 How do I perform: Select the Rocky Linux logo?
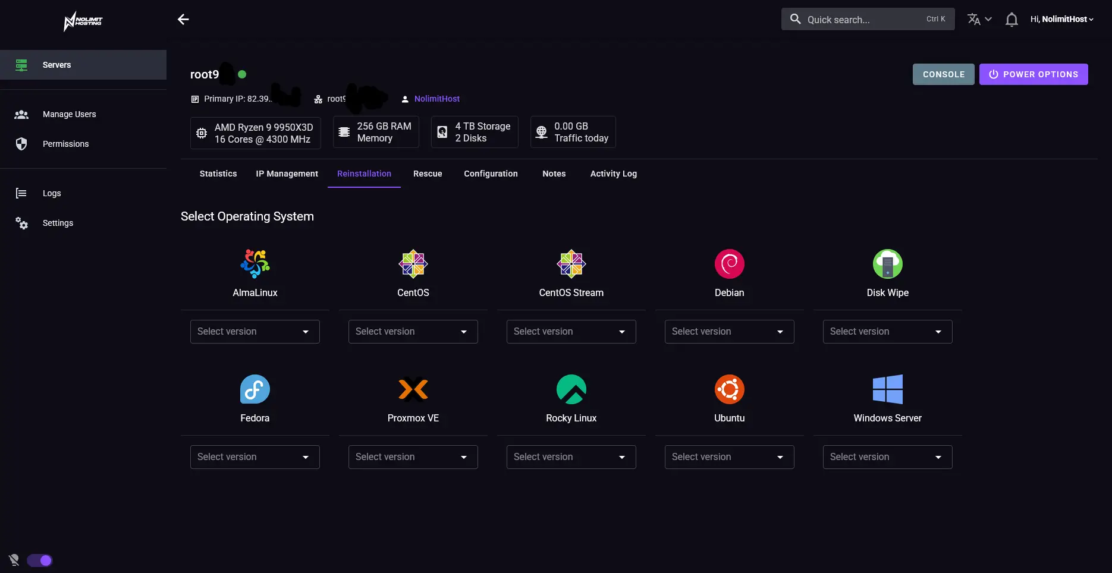(571, 389)
